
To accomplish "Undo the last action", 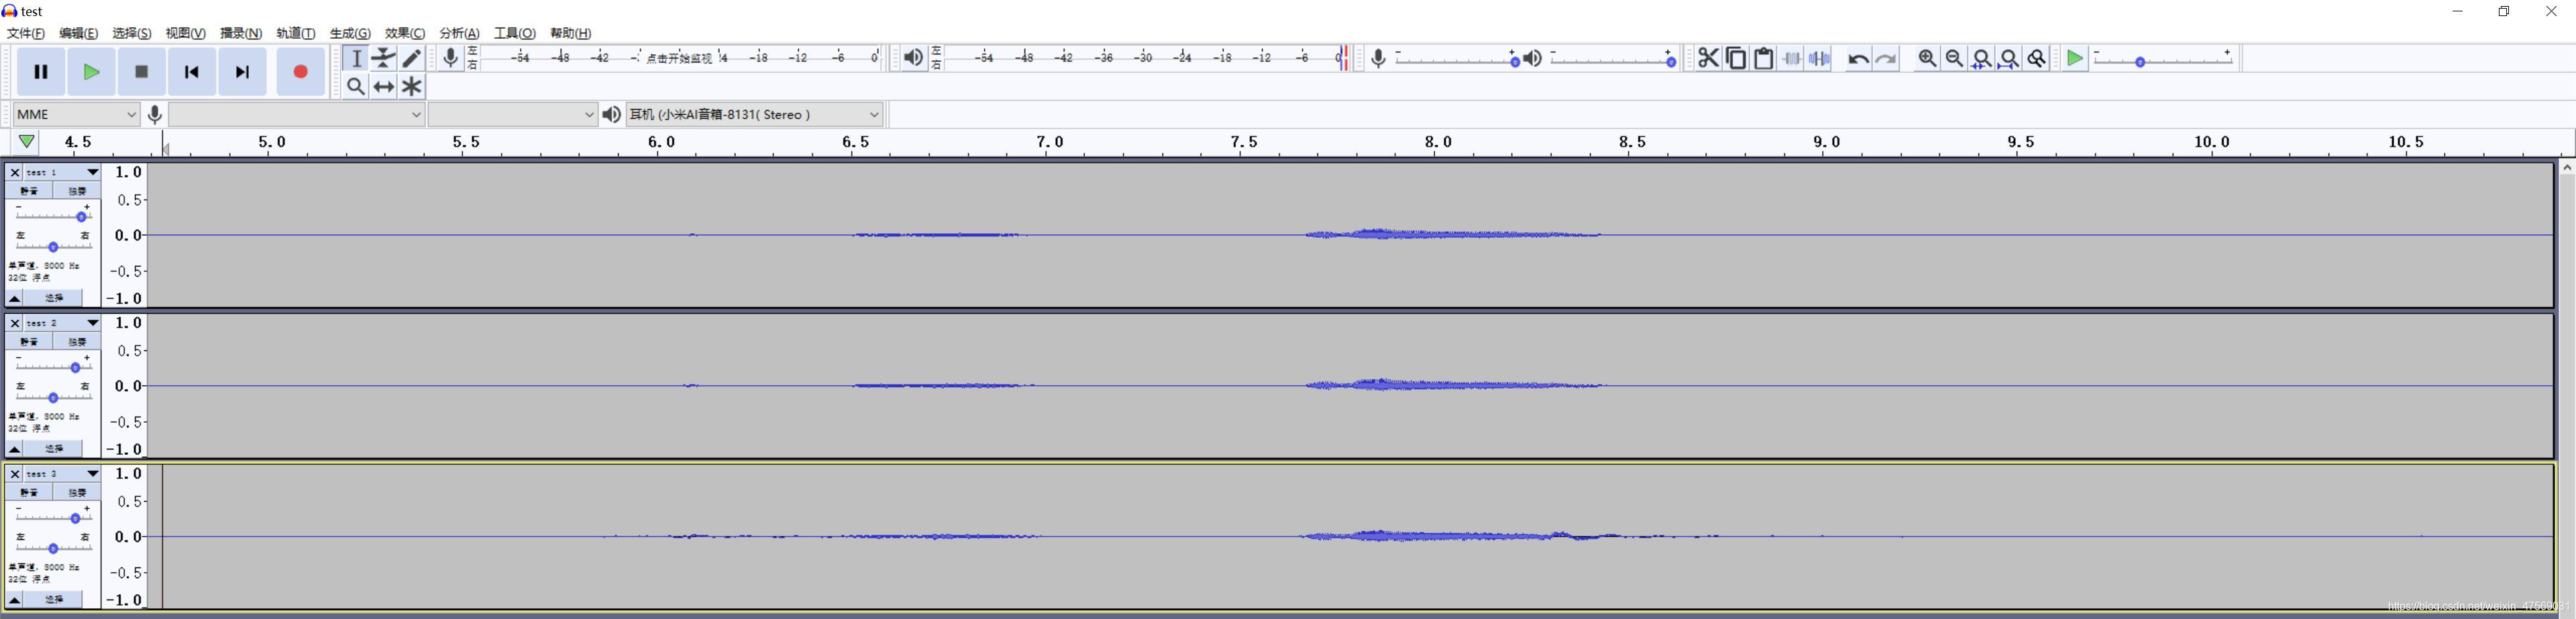I will pos(1858,59).
